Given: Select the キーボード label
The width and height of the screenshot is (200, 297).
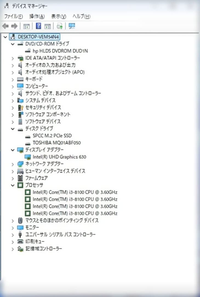Looking at the screenshot, I should click(34, 79).
